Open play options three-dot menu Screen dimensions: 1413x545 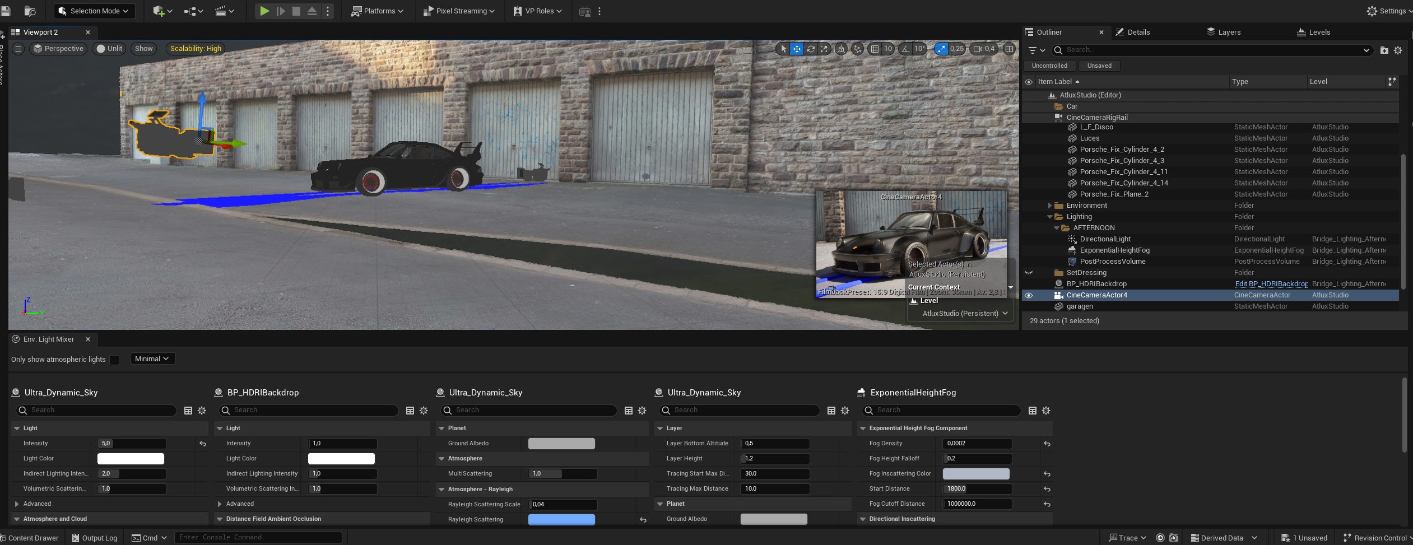click(x=328, y=11)
